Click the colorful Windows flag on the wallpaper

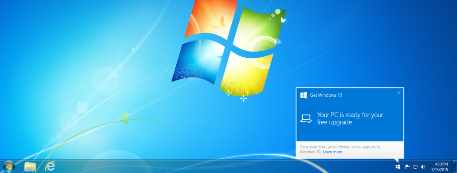coord(229,47)
